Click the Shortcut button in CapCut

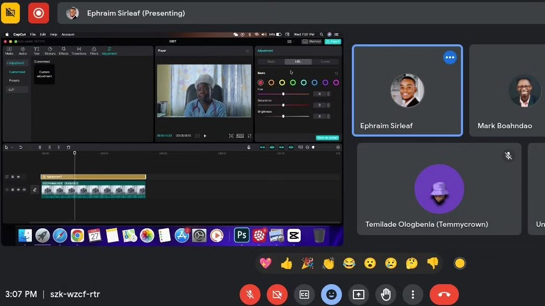pos(312,42)
